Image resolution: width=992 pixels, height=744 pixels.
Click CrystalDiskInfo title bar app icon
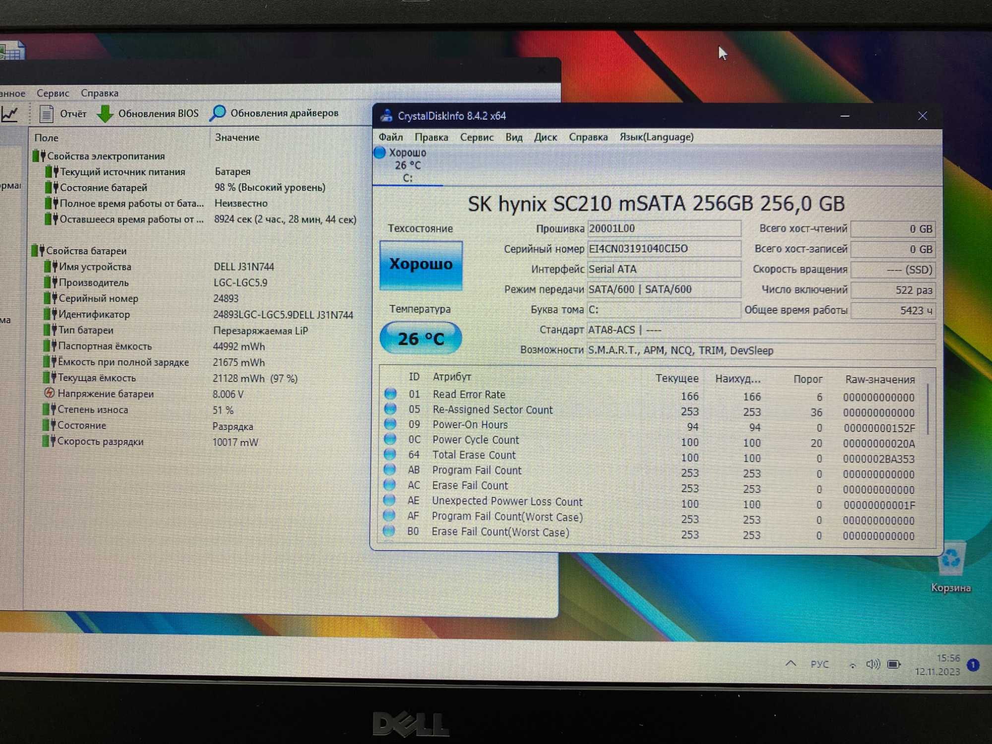[x=386, y=116]
